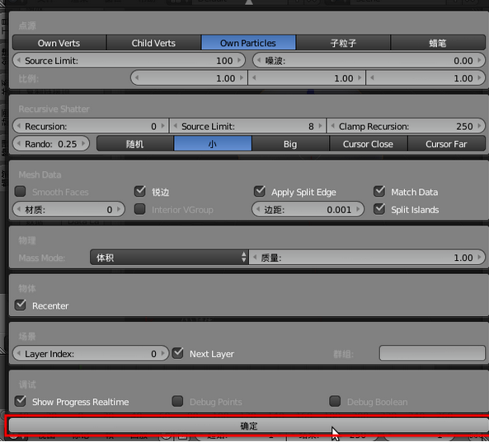Disable the Recenter checkbox
The image size is (489, 442).
coord(21,305)
